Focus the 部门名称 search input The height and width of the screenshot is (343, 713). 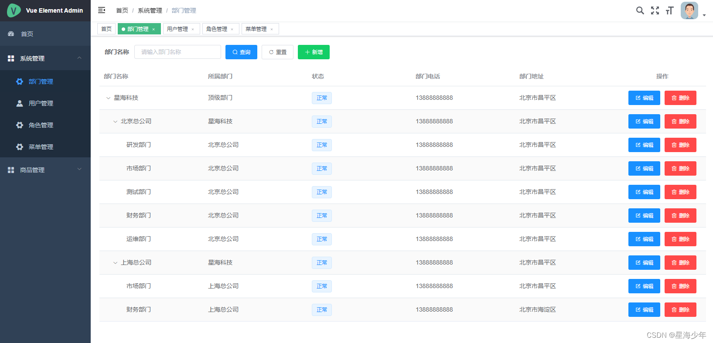click(177, 52)
